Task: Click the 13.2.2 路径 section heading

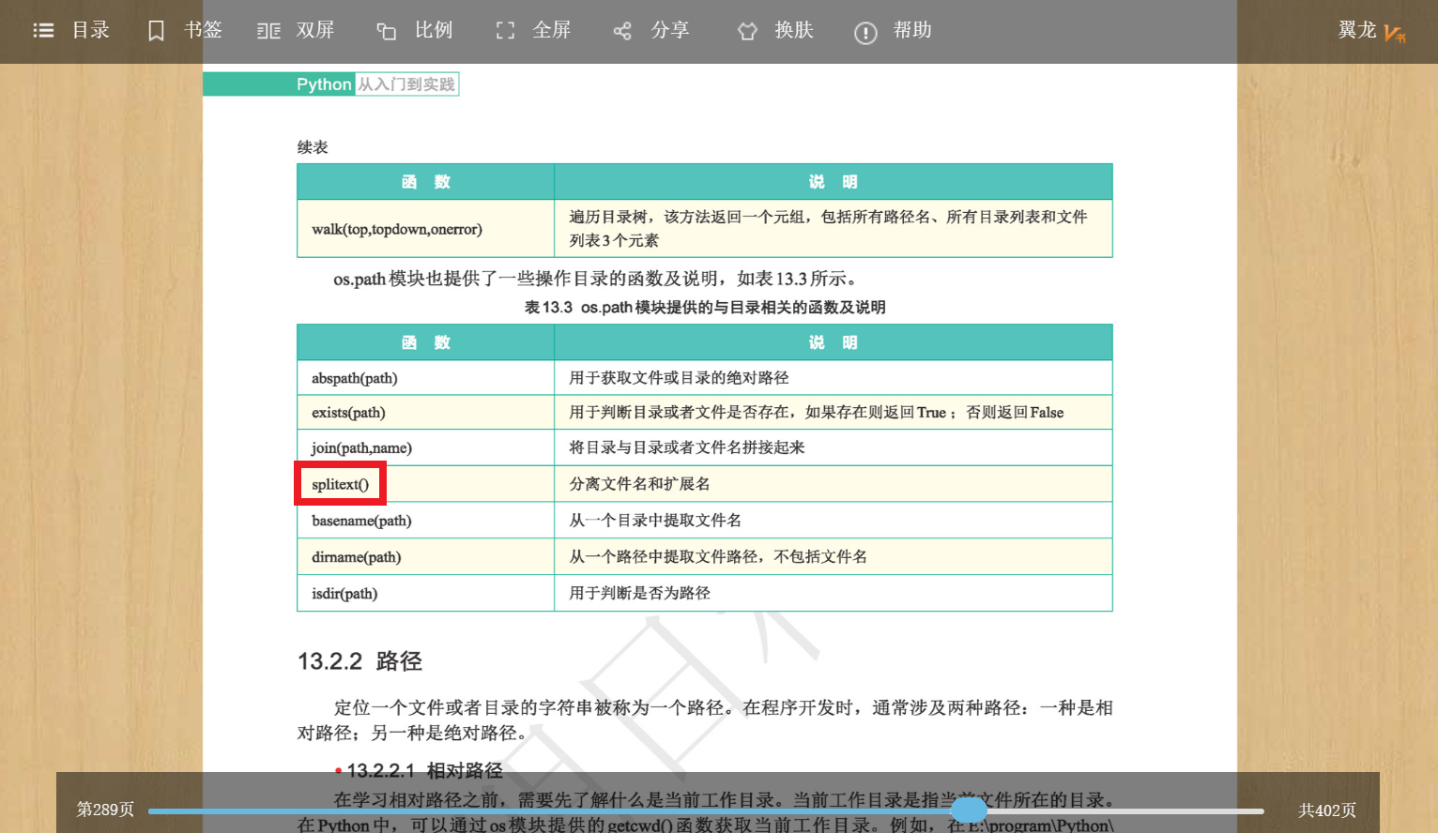Action: pos(359,661)
